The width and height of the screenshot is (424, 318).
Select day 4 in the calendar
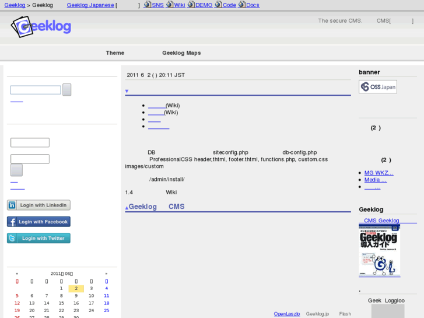[x=107, y=288]
